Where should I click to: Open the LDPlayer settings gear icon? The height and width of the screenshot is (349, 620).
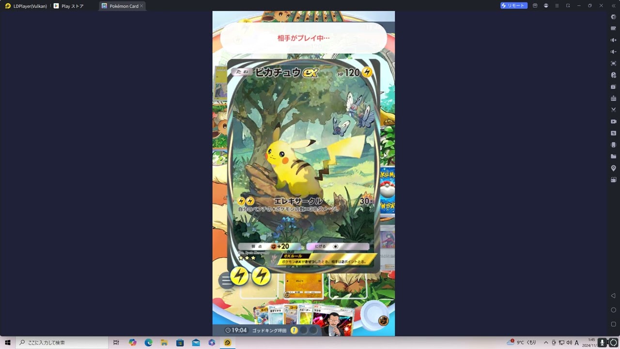pos(613,17)
